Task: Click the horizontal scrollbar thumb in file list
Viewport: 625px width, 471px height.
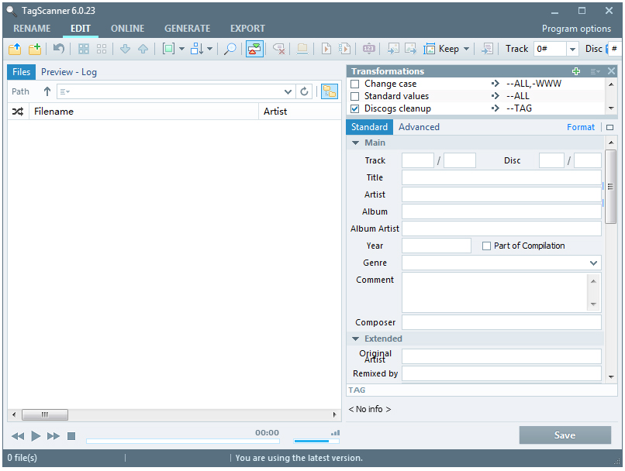Action: 45,415
